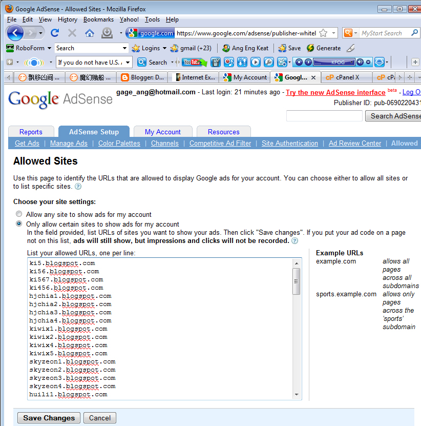Image resolution: width=421 pixels, height=426 pixels.
Task: Click the scroll down arrow of URL list
Action: (x=297, y=395)
